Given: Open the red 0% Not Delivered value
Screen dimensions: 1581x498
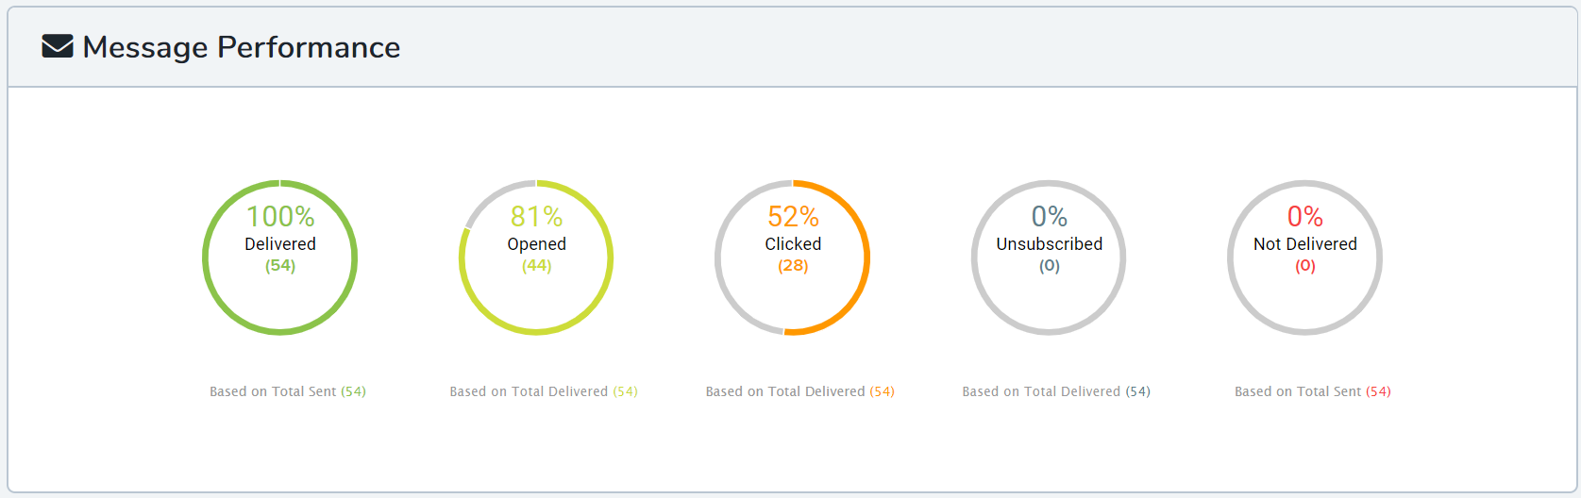Looking at the screenshot, I should point(1305,216).
